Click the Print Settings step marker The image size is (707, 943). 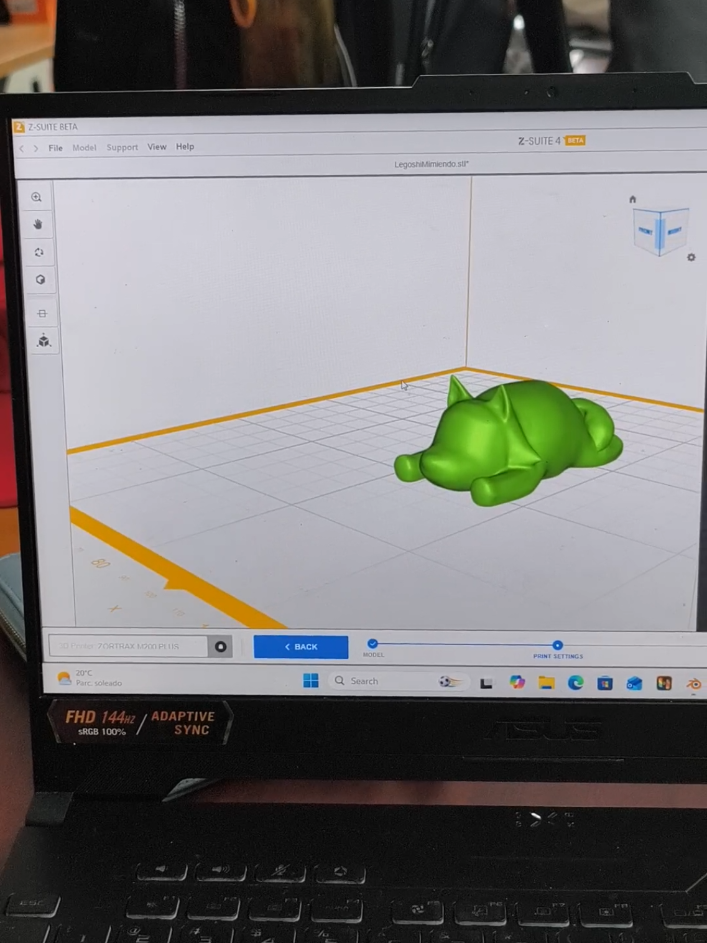click(557, 646)
